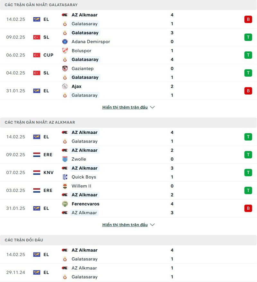Image resolution: width=257 pixels, height=282 pixels.
Task: Click the Adana Demirspor team logo
Action: (66, 42)
